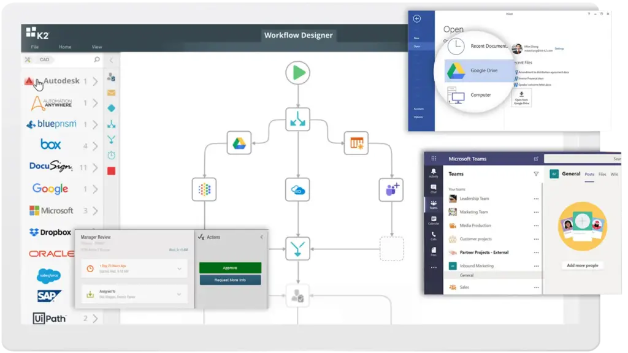
Task: Click the multicolor SmartObject node
Action: point(204,189)
